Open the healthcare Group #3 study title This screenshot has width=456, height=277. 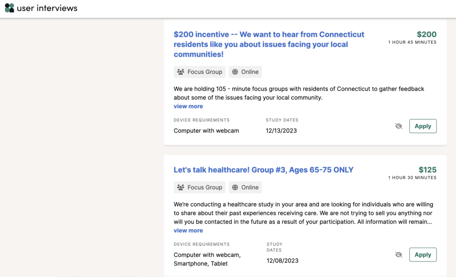coord(263,170)
